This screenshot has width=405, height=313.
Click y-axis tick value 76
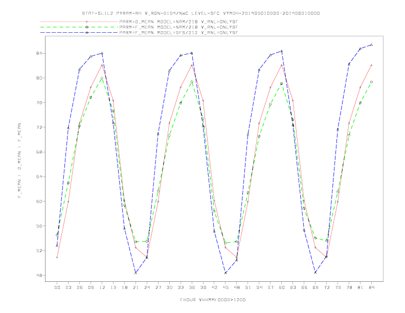coord(39,102)
